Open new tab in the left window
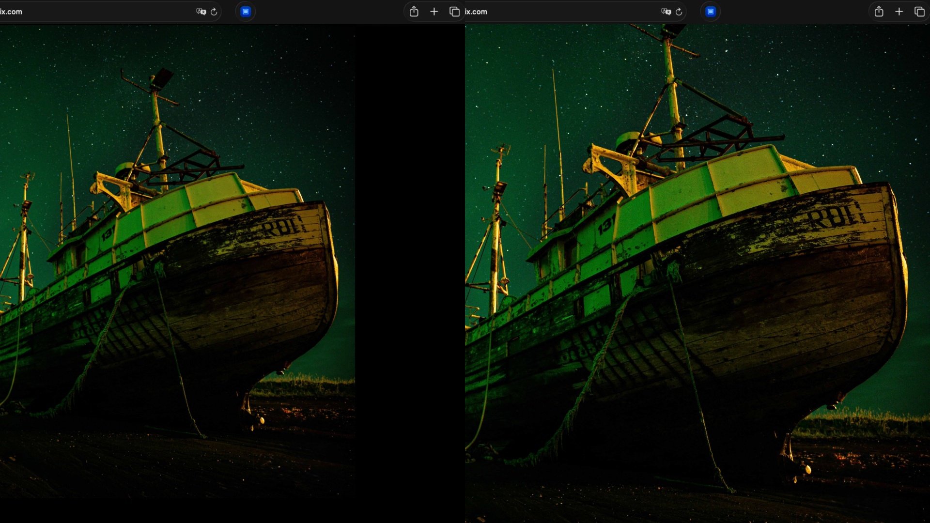Screen dimensions: 930x523 434,12
